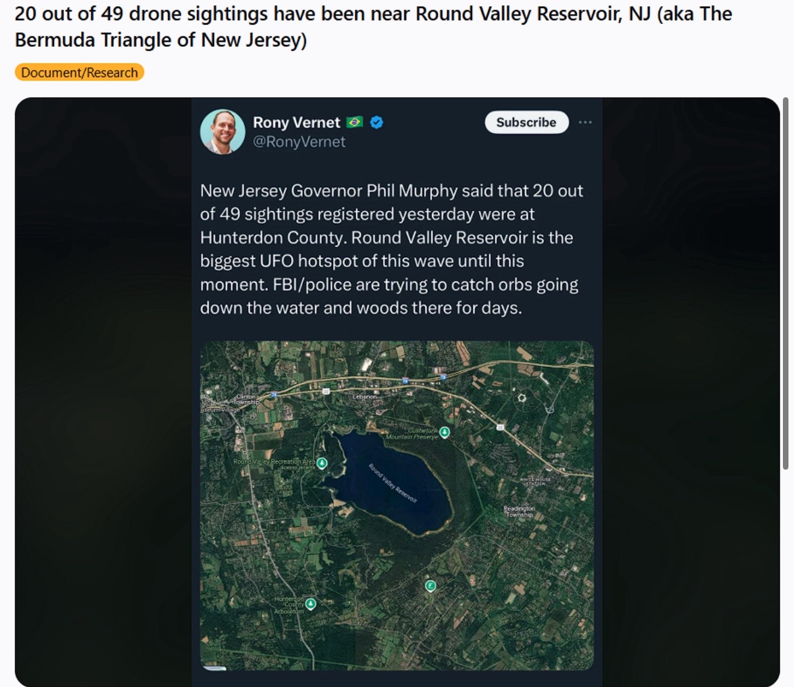Click the Brazil flag emoji
The width and height of the screenshot is (794, 687).
355,123
